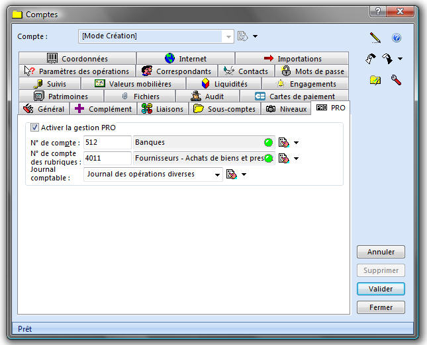Viewport: 427px width, 345px height.
Task: Click edit icon beside Banques field
Action: point(284,142)
